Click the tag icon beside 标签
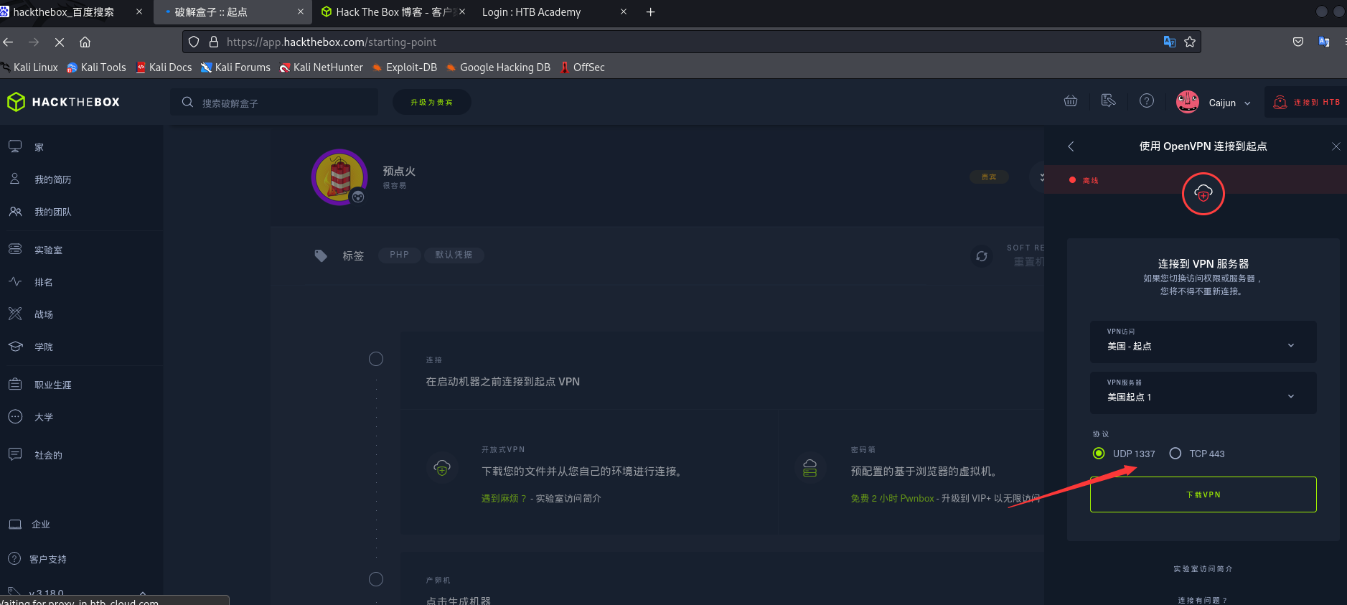This screenshot has width=1347, height=605. click(x=321, y=255)
